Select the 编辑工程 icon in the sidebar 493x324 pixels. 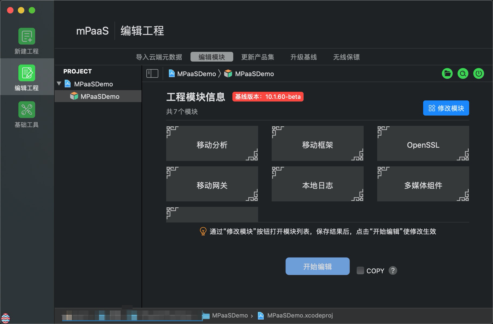(27, 73)
